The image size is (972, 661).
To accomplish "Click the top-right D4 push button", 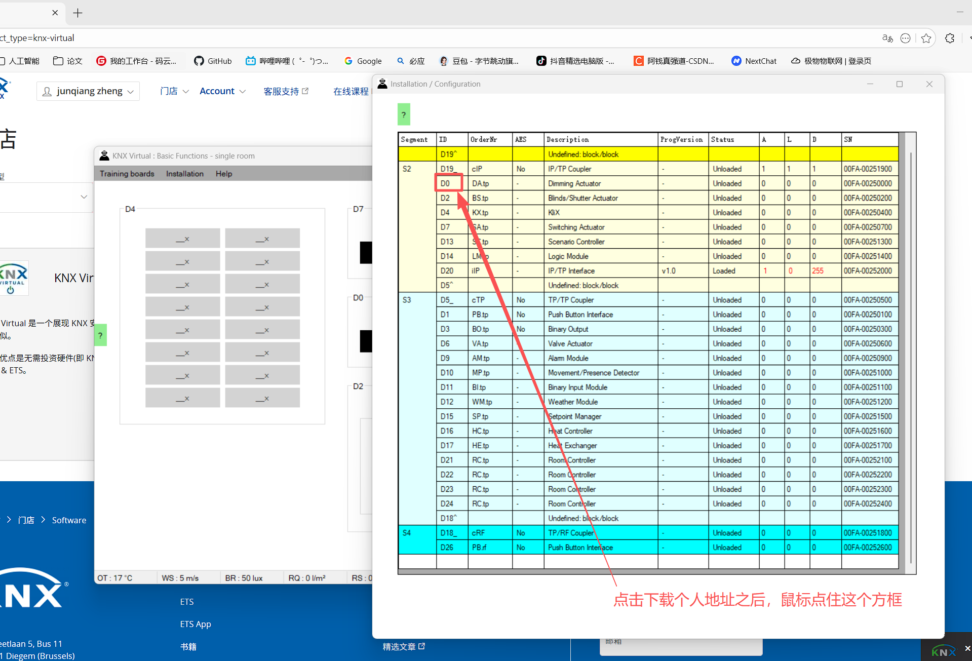I will pos(262,238).
